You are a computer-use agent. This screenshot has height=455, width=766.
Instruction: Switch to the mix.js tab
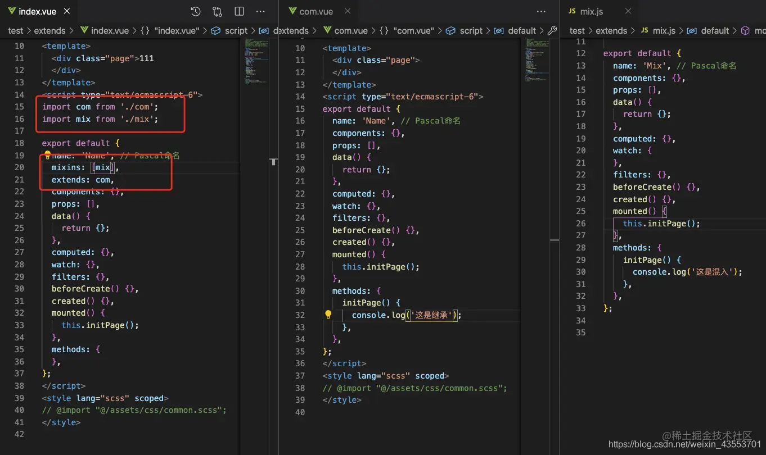[x=600, y=11]
